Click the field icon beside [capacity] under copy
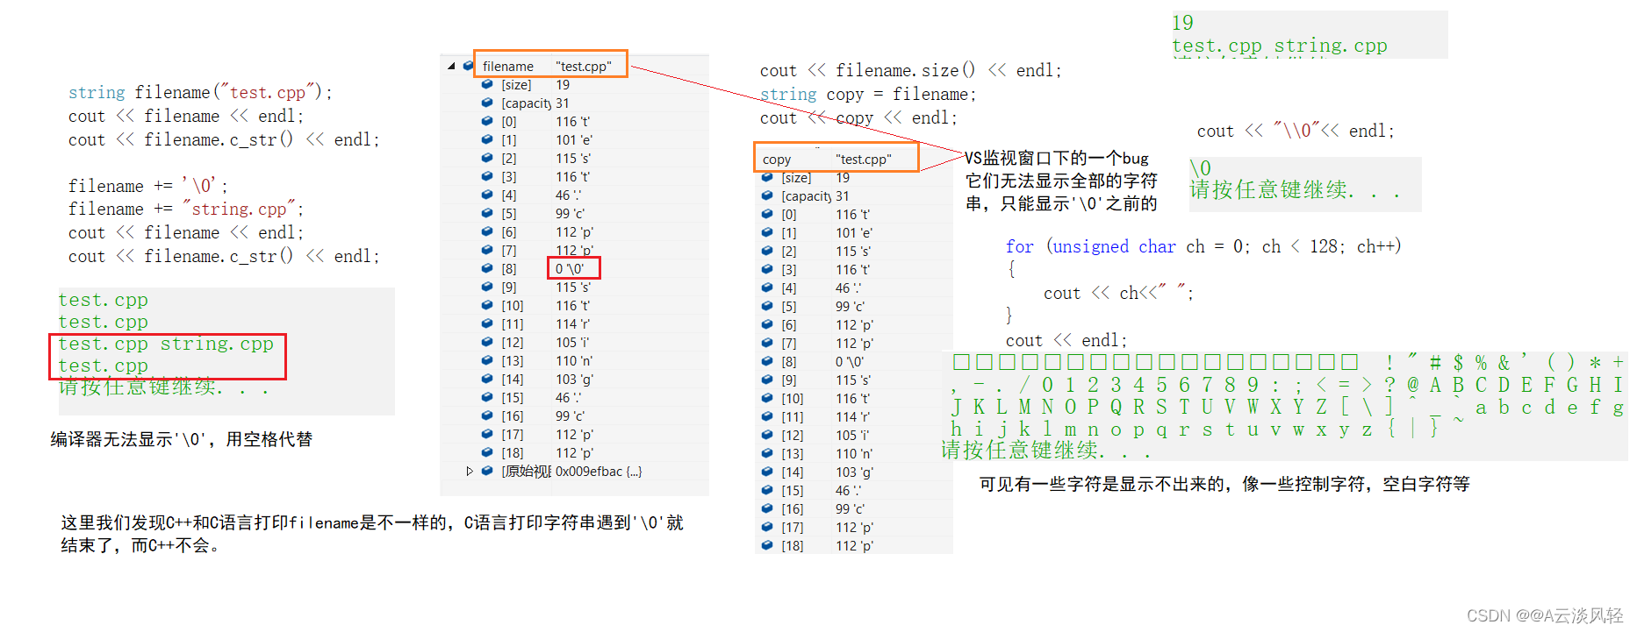The height and width of the screenshot is (632, 1637). (x=767, y=196)
